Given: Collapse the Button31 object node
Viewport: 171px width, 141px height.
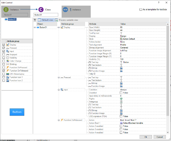Looking at the screenshot, I should tap(35, 28).
